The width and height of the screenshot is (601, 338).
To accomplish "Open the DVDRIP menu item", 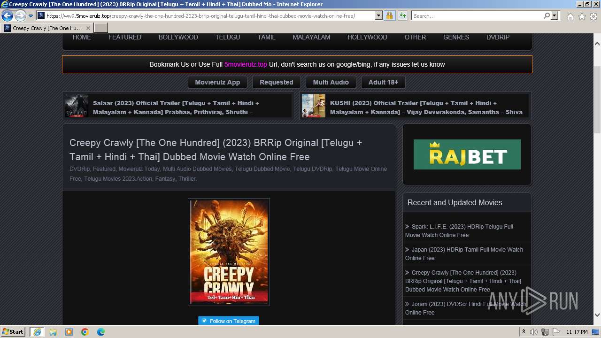I will point(498,37).
